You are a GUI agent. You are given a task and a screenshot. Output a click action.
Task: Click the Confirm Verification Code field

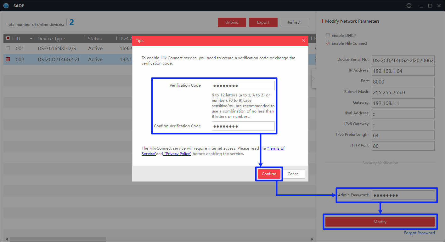click(x=243, y=126)
